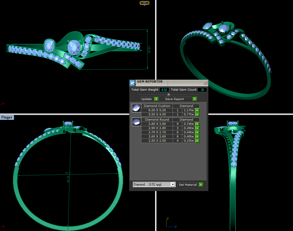This screenshot has height=231, width=293.
Task: Click the yellow gem icon above the viewport
Action: tap(145, 3)
